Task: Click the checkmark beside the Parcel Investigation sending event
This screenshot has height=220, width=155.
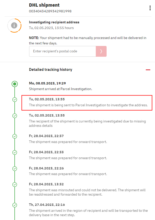Action: [15, 100]
